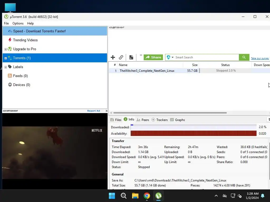Viewport: 270px width, 202px height.
Task: Click the Save As path text
Action: 180,180
